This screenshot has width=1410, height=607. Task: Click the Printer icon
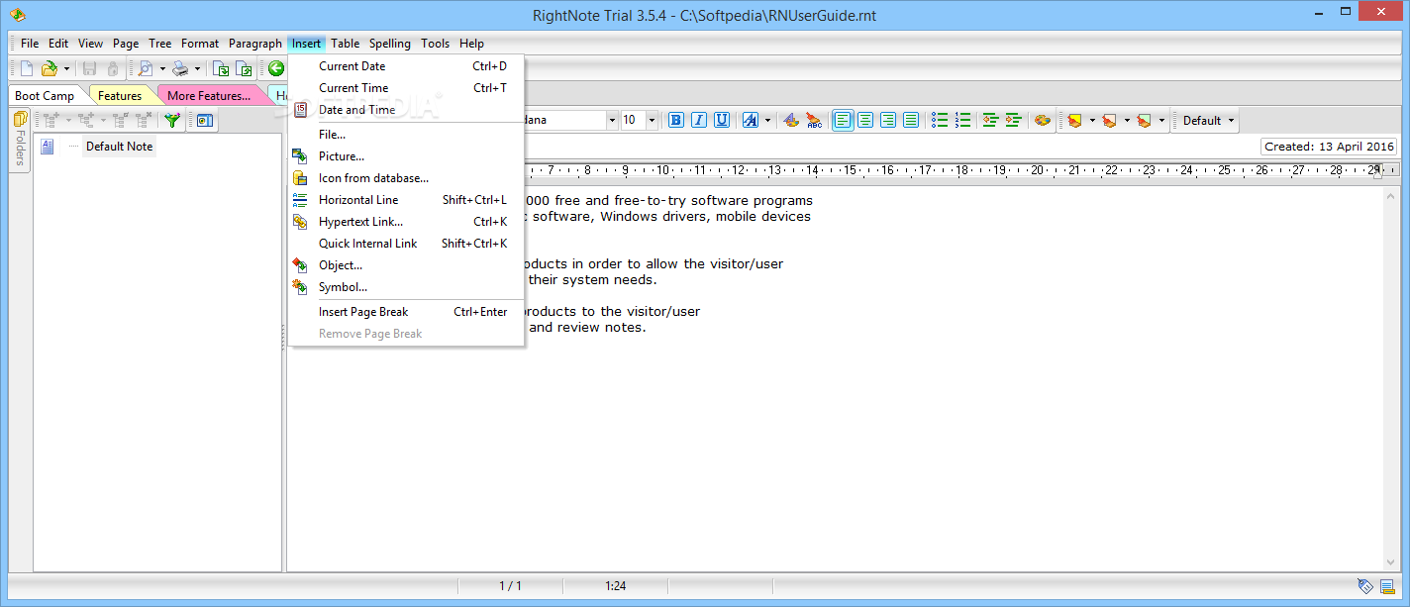tap(180, 68)
